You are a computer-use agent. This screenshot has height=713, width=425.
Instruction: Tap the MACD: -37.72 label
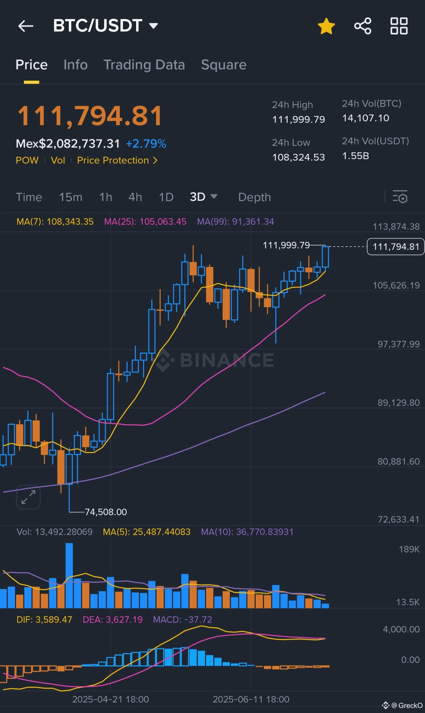pyautogui.click(x=182, y=619)
